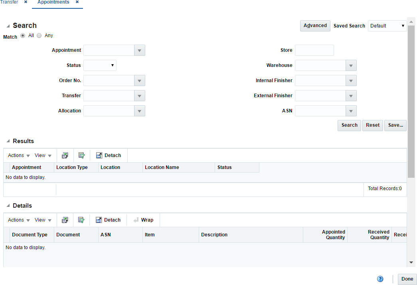Click scrollbar up arrow

pyautogui.click(x=411, y=22)
